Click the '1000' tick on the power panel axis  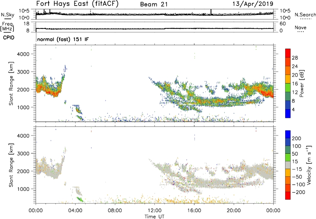click(23, 107)
